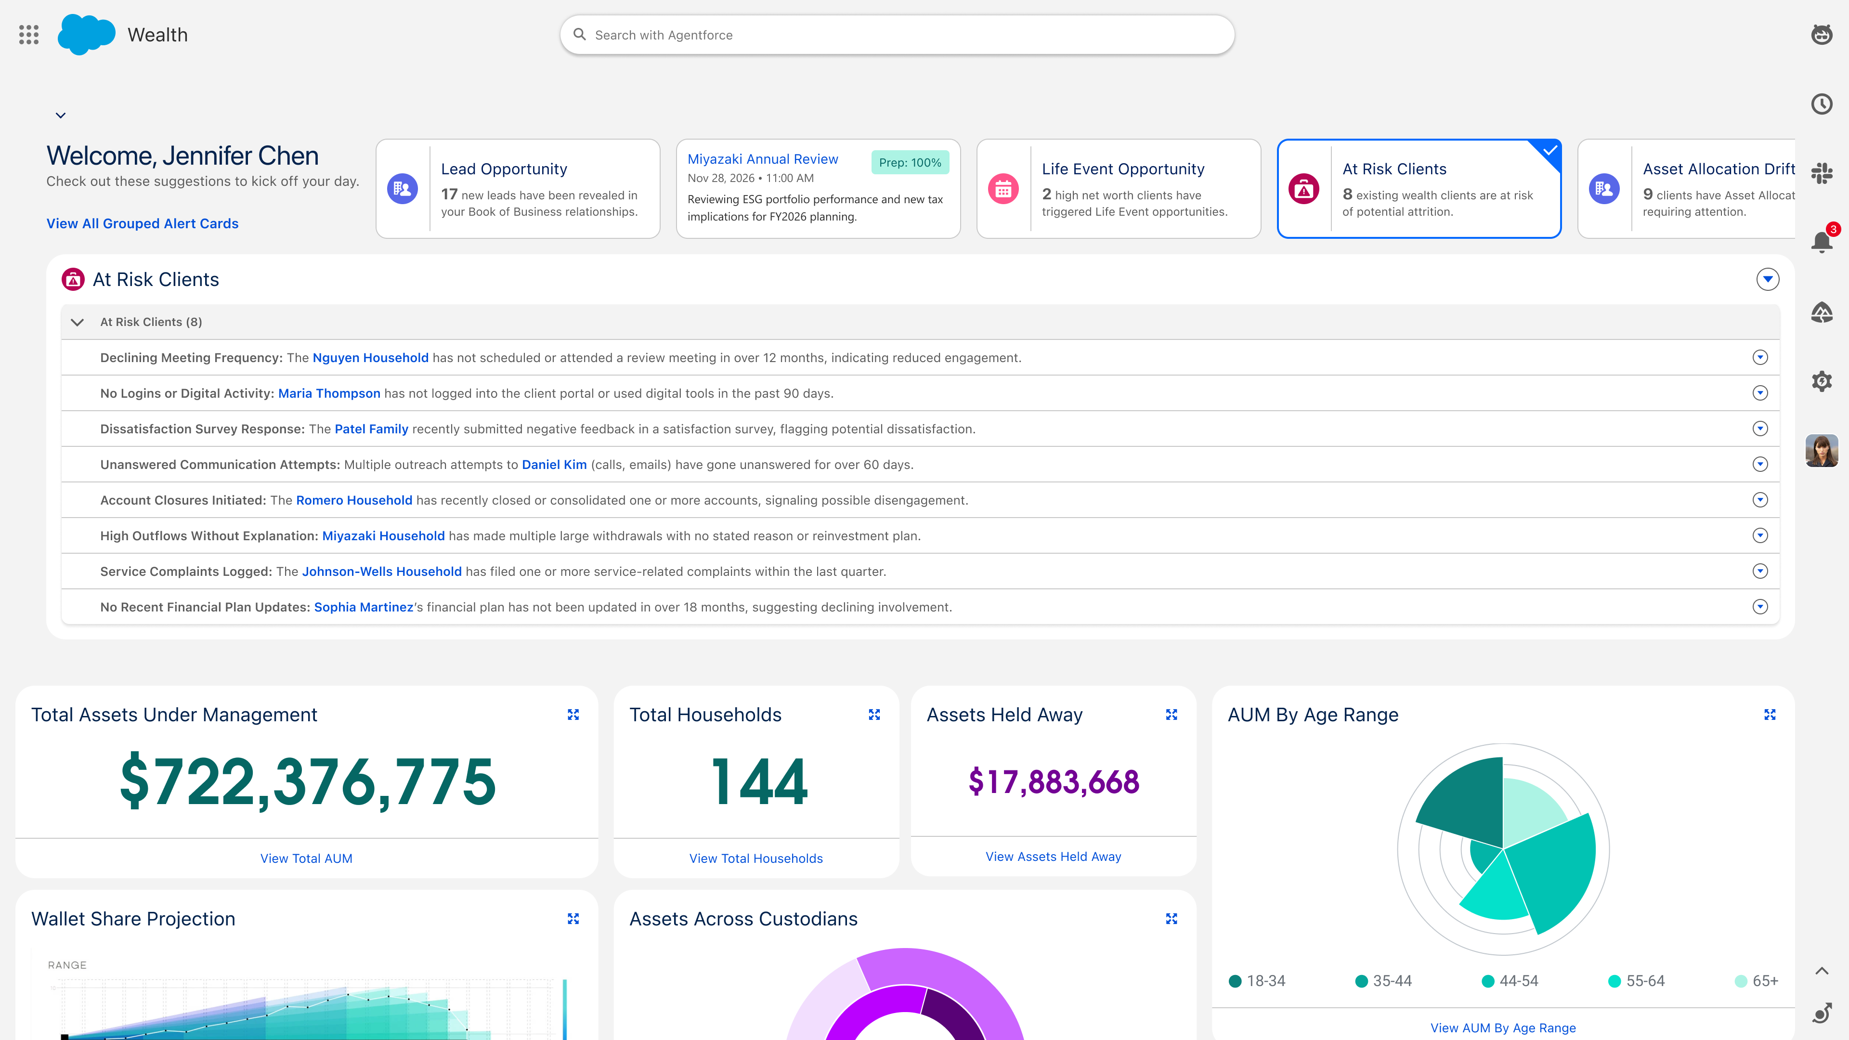This screenshot has height=1040, width=1849.
Task: Toggle 44-54 legend swatch
Action: [x=1488, y=981]
